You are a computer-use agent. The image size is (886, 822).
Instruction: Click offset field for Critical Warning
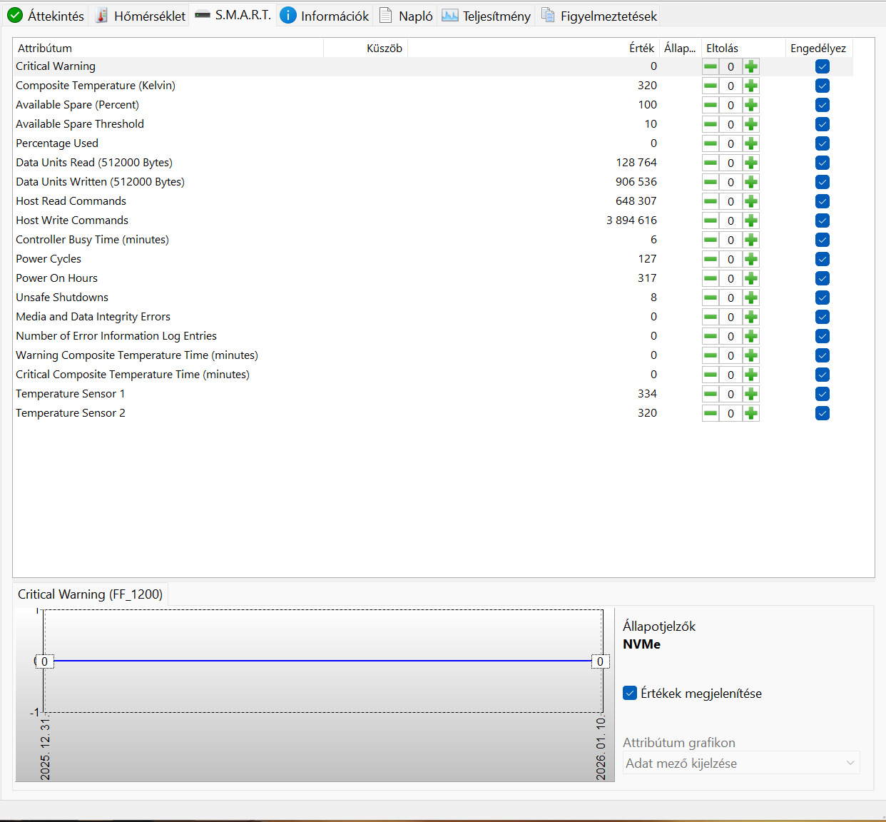click(x=730, y=66)
